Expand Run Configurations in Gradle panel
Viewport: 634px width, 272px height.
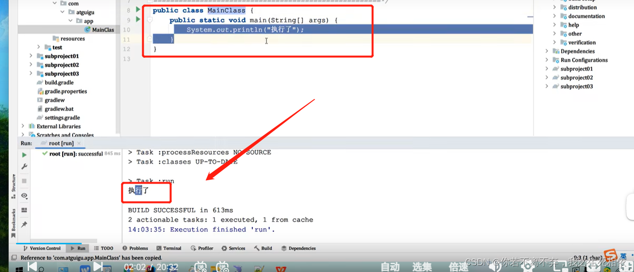click(x=547, y=60)
